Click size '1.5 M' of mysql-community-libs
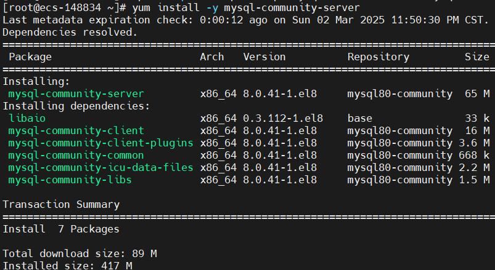The width and height of the screenshot is (495, 270). [474, 180]
